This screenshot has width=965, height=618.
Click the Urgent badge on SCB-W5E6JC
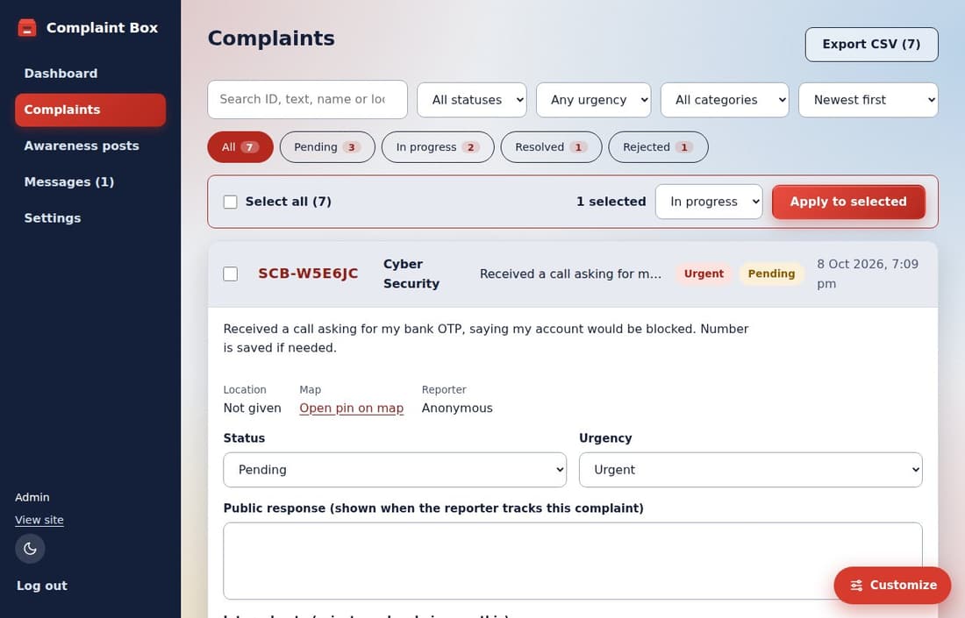(x=704, y=273)
